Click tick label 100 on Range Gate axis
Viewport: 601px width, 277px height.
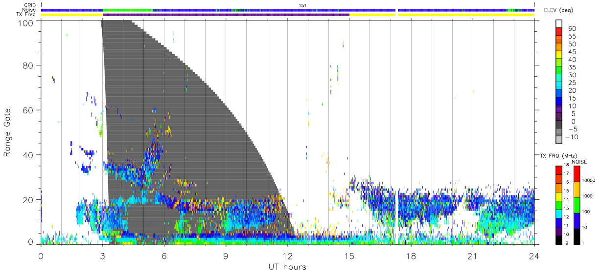click(26, 22)
